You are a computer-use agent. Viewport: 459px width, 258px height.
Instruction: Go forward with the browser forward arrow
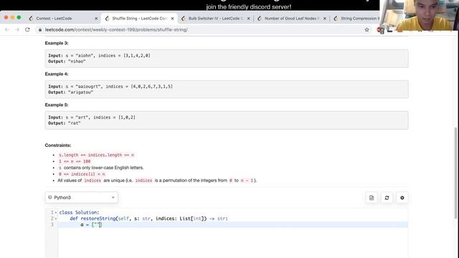[x=17, y=29]
